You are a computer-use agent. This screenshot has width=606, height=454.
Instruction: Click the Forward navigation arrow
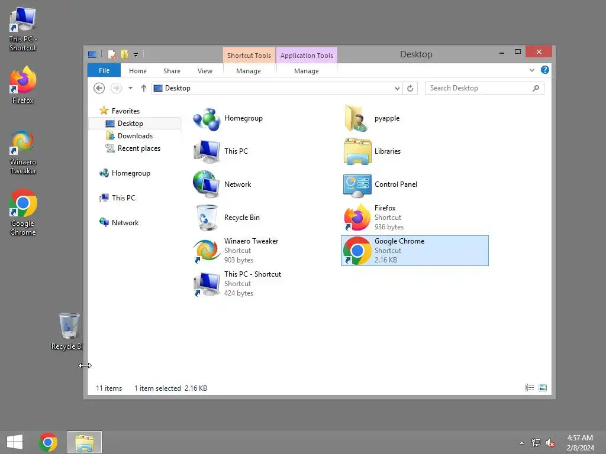116,89
